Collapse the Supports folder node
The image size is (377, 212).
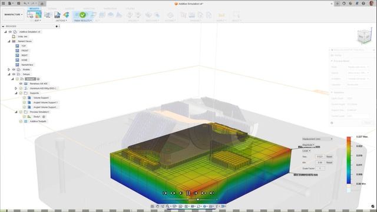click(16, 93)
